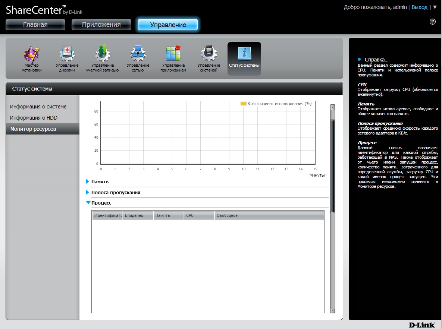Click the scrollbar down arrow
This screenshot has height=329, width=442.
[332, 310]
